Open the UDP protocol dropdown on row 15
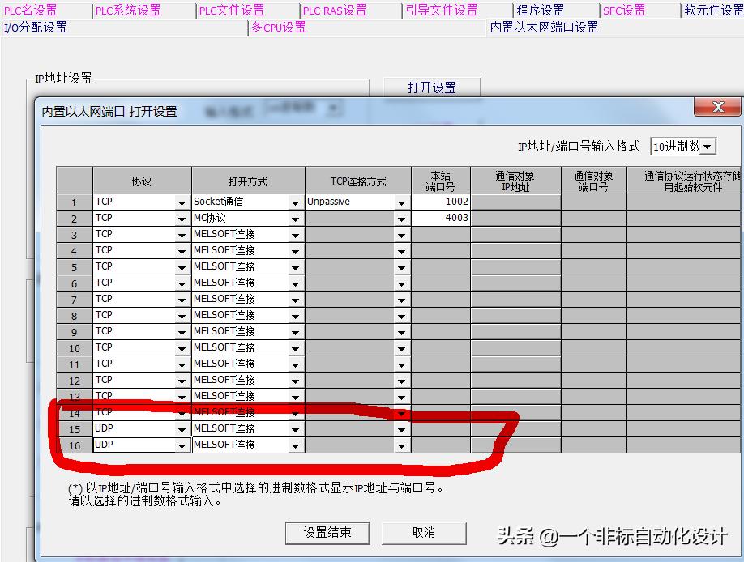744x562 pixels. [x=182, y=428]
